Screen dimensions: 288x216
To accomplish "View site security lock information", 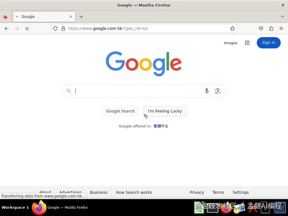I will coord(63,28).
